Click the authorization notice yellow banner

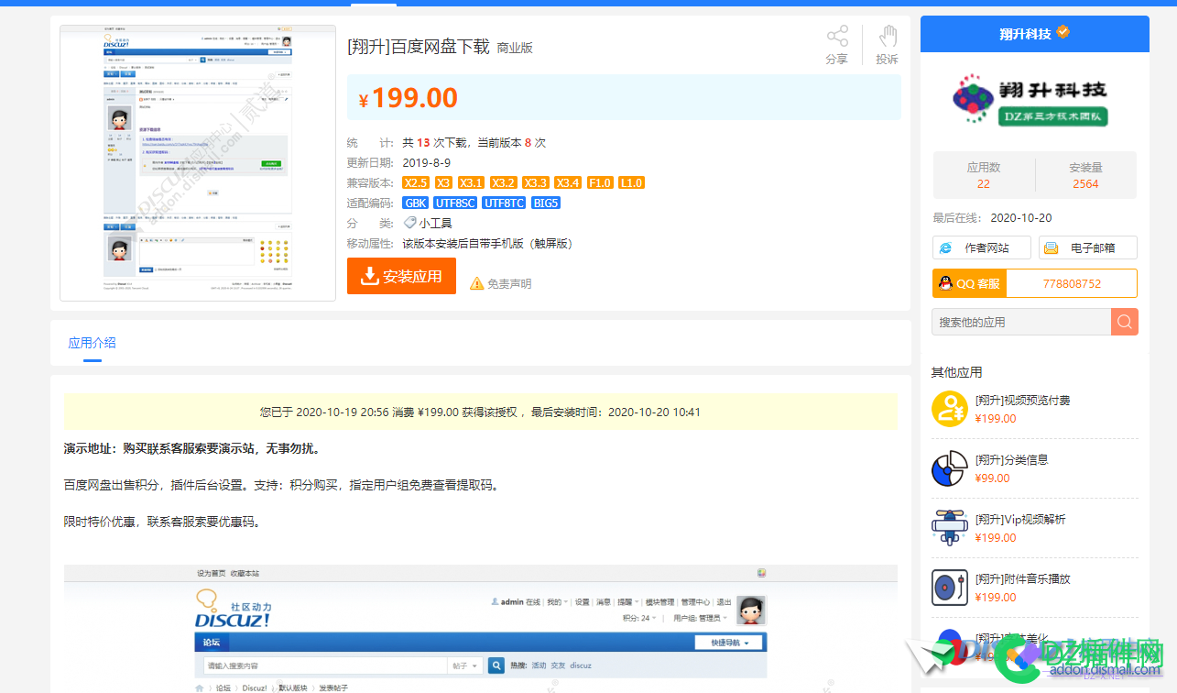pyautogui.click(x=480, y=412)
